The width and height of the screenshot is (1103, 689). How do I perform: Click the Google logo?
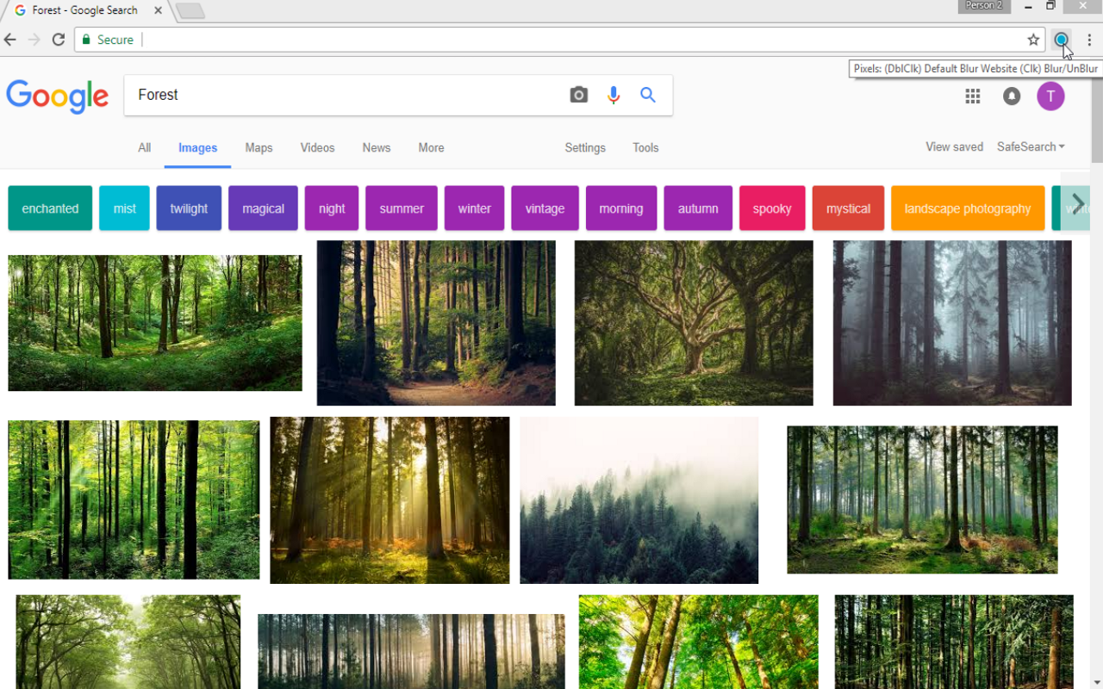click(x=58, y=96)
